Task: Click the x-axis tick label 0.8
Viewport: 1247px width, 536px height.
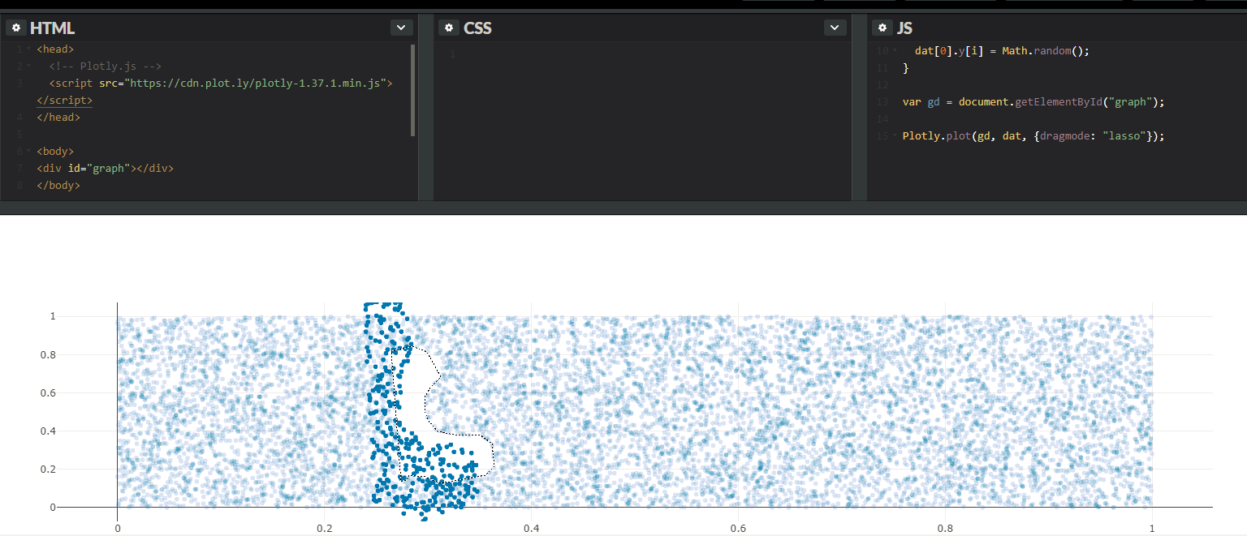Action: pos(945,528)
